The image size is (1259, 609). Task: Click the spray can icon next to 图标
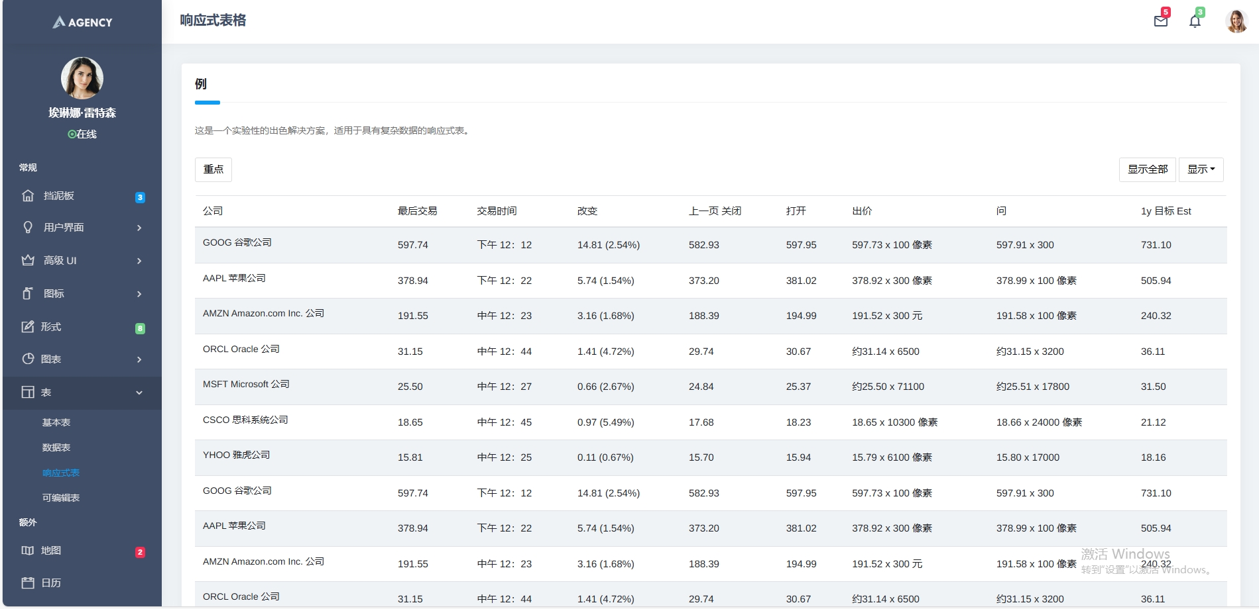(28, 293)
